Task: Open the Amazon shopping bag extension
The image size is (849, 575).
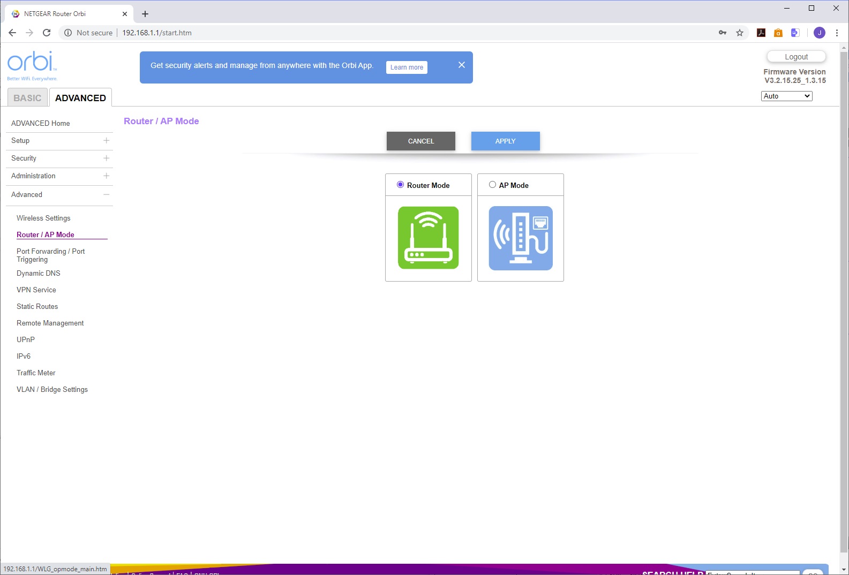Action: pyautogui.click(x=778, y=33)
